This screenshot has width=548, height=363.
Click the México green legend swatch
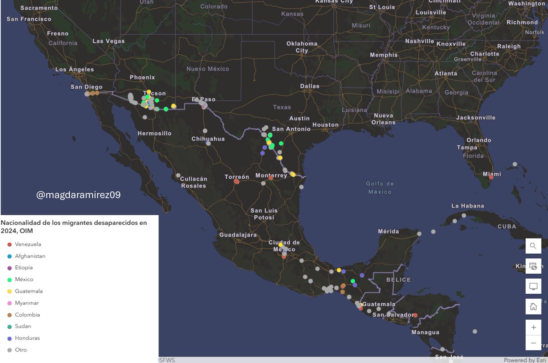coord(10,280)
